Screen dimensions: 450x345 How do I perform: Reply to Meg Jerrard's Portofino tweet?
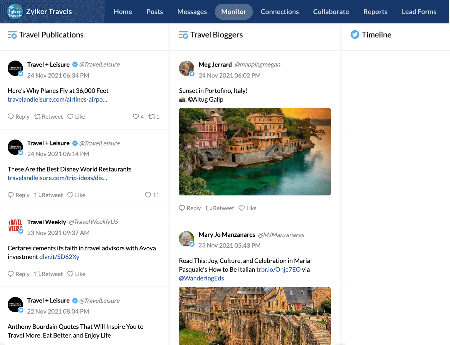[x=190, y=208]
